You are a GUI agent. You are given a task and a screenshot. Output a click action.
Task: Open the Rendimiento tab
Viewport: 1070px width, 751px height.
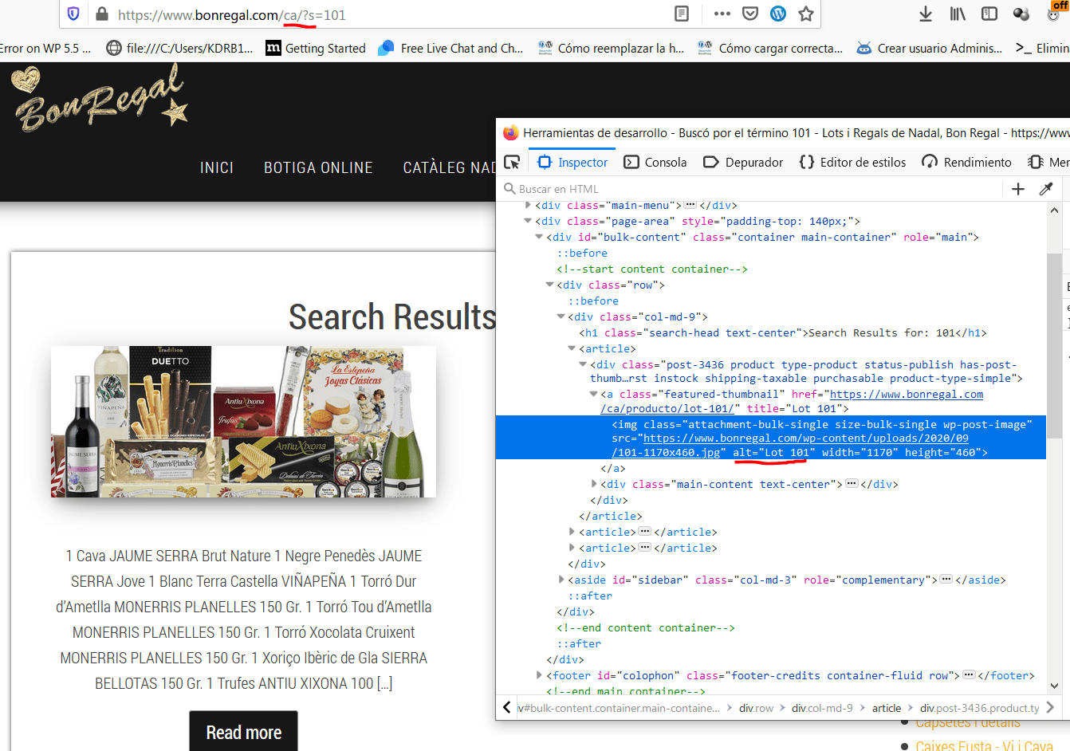[966, 162]
